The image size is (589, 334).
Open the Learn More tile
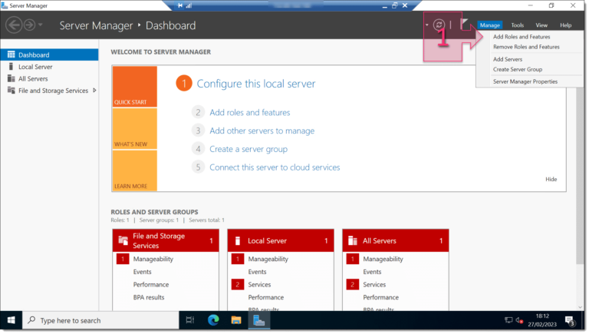pos(134,170)
